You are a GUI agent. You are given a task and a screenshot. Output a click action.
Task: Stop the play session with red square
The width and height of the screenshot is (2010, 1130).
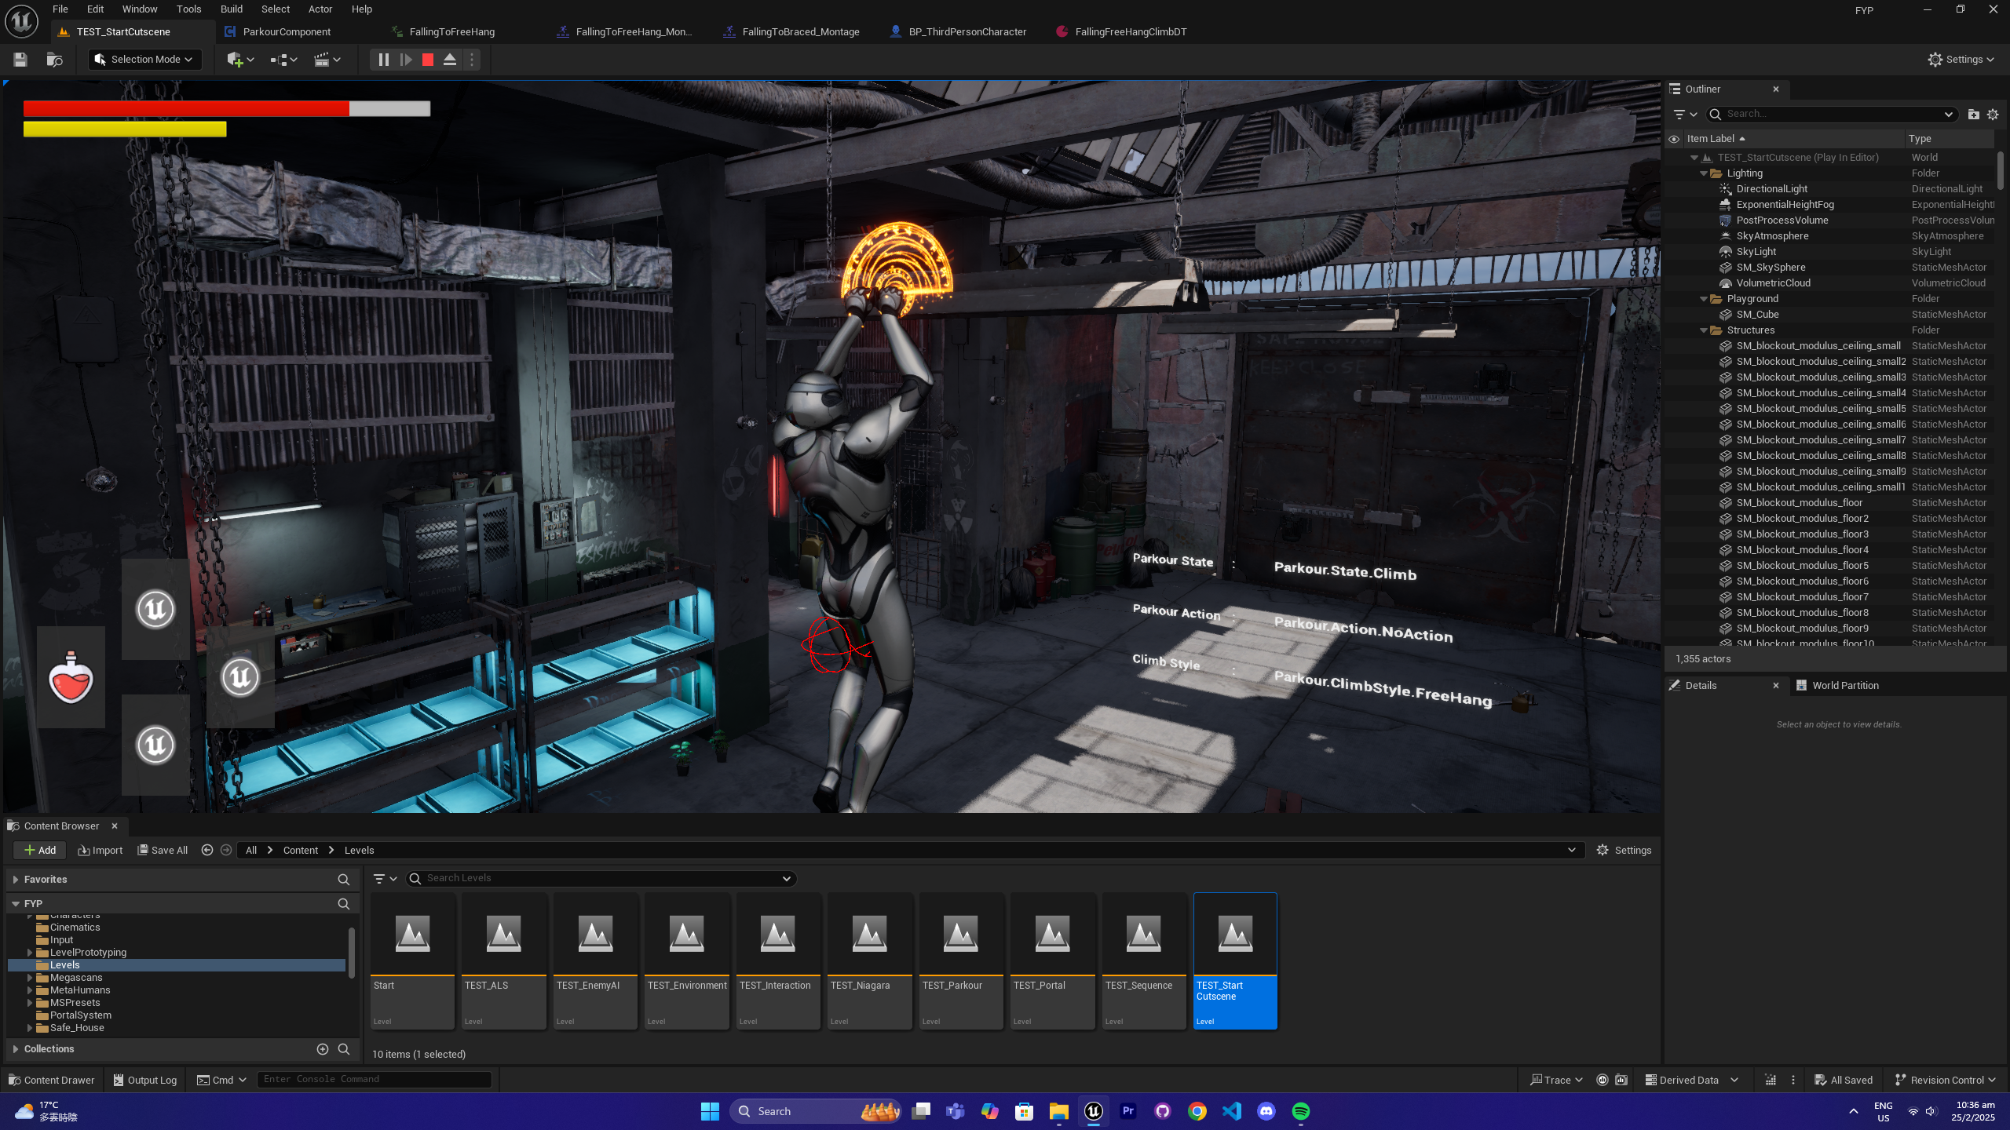[x=428, y=60]
